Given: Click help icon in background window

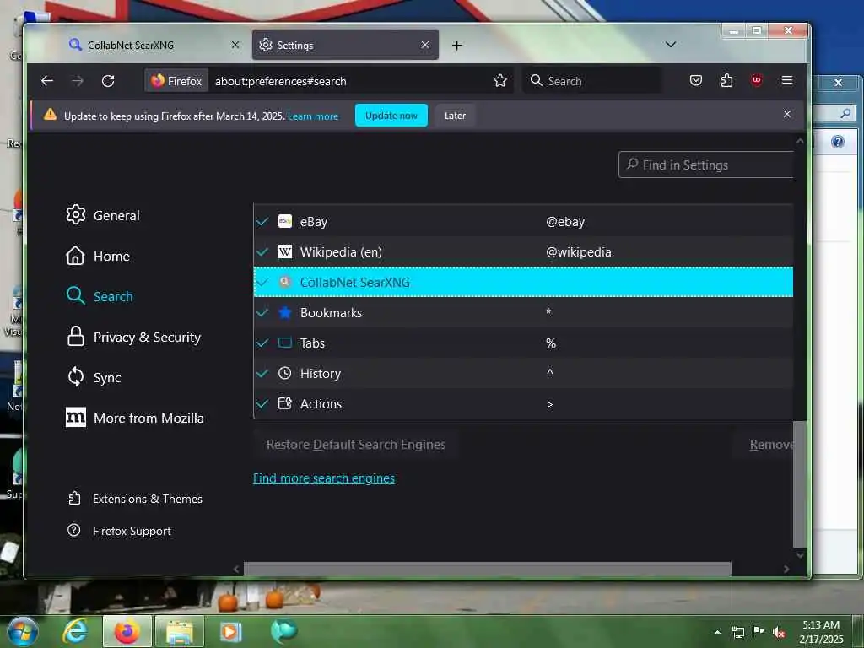Looking at the screenshot, I should 838,142.
